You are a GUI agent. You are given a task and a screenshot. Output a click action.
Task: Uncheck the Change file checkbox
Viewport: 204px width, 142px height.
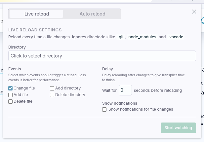(x=11, y=88)
